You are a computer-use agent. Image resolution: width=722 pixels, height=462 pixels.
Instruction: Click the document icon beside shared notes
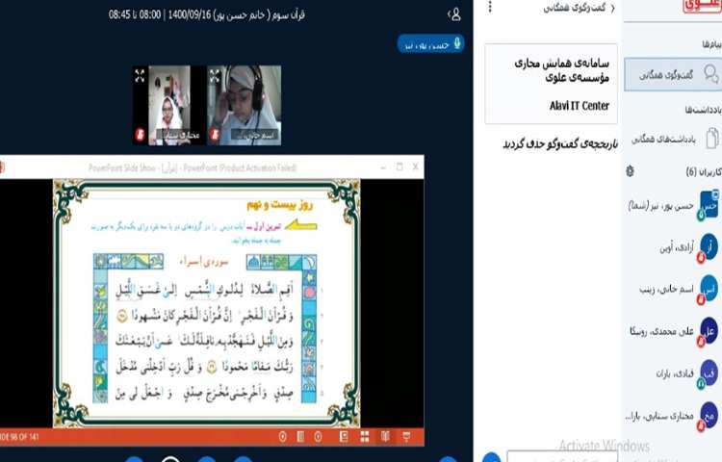tap(711, 139)
